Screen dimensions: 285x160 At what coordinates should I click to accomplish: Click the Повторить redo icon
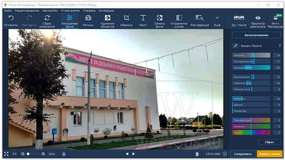coord(29,18)
